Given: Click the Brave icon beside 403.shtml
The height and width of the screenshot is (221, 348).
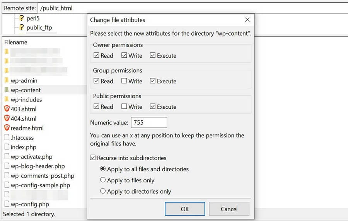Looking at the screenshot, I should click(x=7, y=109).
